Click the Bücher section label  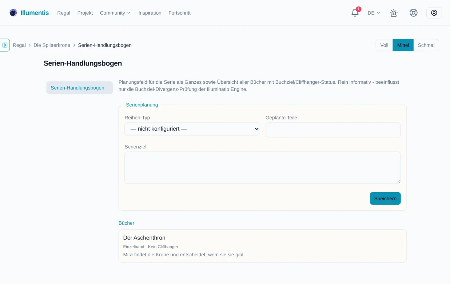click(x=126, y=223)
